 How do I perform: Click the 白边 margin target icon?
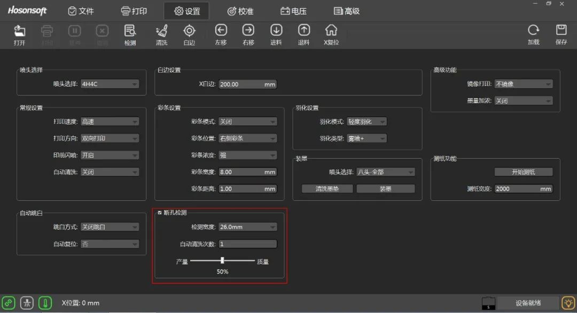(189, 34)
